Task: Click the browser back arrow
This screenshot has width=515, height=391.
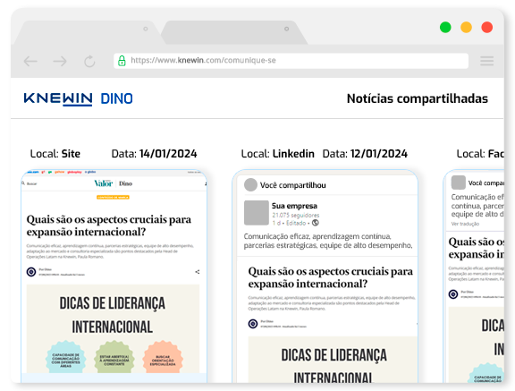Action: (x=30, y=61)
